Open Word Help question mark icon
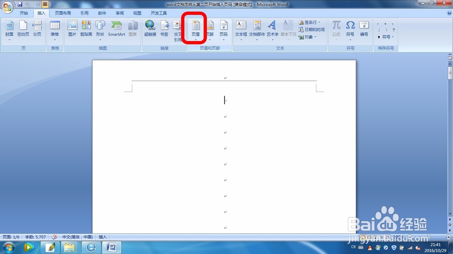 pos(449,13)
